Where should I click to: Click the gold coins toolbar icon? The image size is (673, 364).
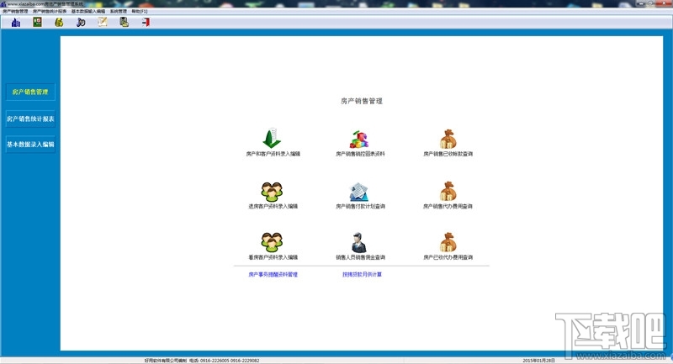click(59, 23)
